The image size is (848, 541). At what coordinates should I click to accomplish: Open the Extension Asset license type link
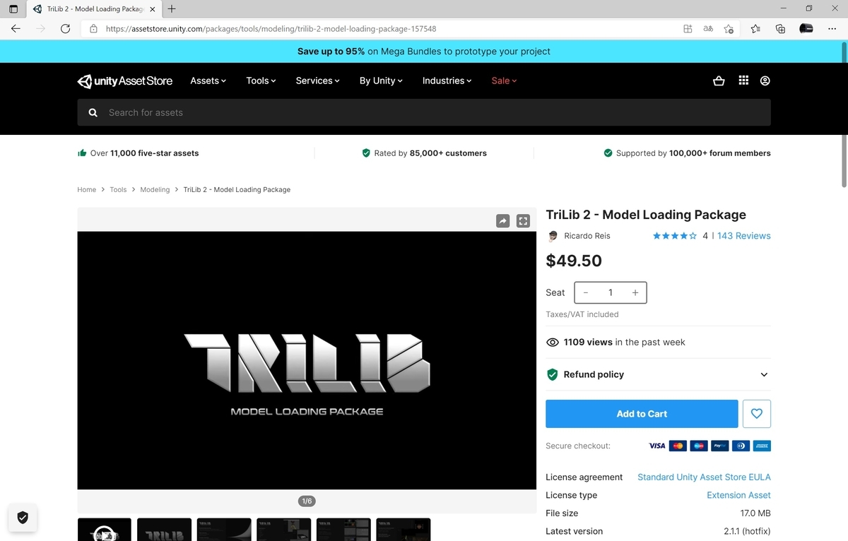[x=738, y=495]
